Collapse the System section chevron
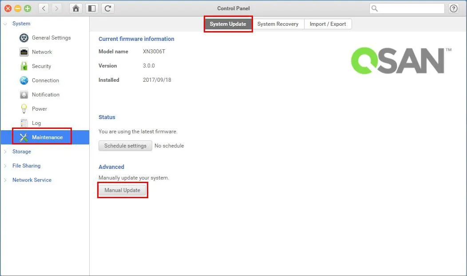 5,24
